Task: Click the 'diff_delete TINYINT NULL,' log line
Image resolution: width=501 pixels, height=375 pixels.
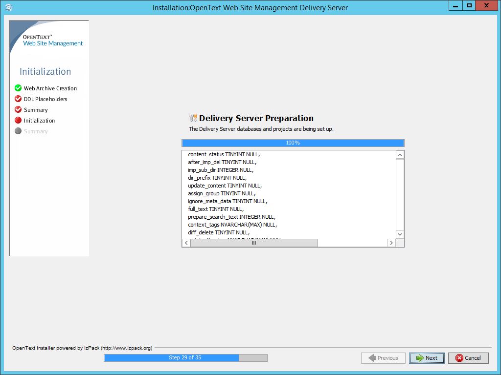Action: pyautogui.click(x=219, y=232)
